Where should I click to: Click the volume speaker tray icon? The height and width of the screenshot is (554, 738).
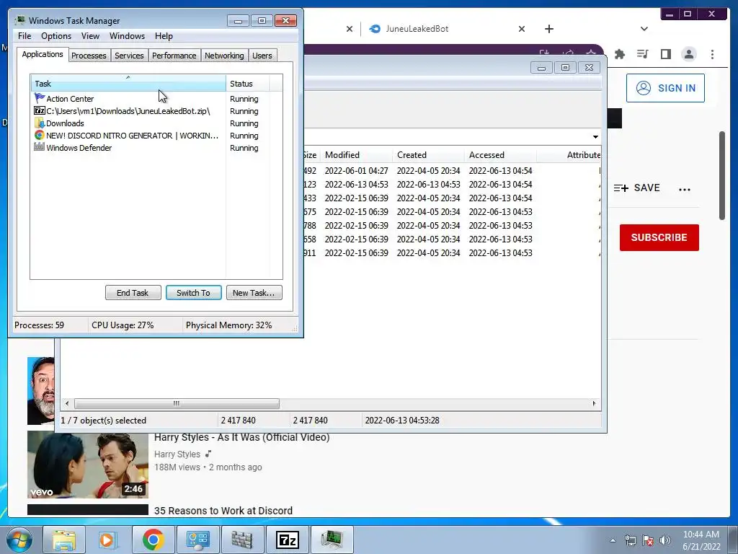point(664,540)
